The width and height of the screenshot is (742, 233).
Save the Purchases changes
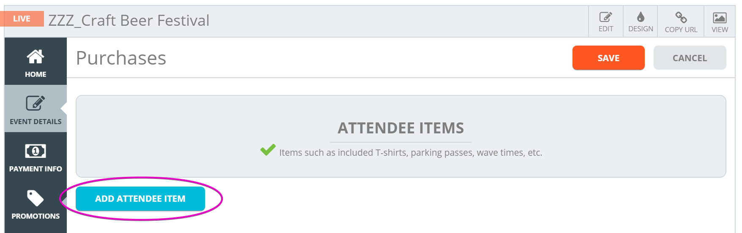608,58
